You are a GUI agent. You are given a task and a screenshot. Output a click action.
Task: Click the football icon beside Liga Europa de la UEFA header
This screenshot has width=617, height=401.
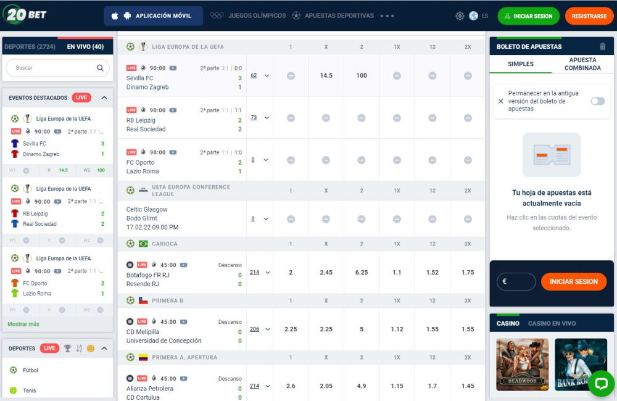tap(130, 46)
